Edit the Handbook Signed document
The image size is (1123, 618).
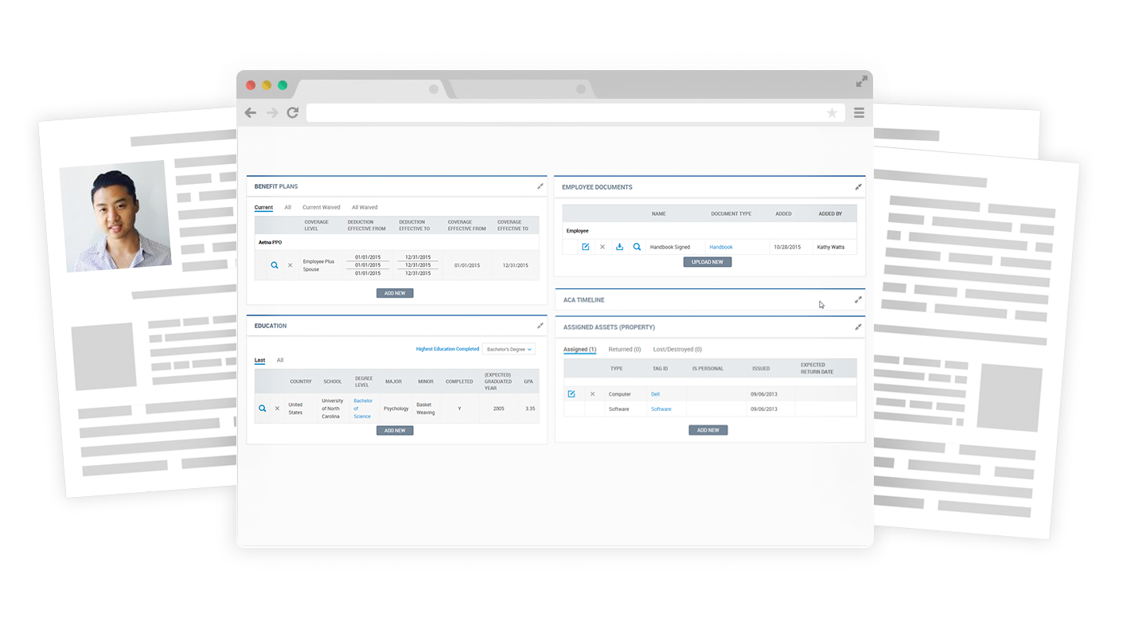tap(585, 247)
